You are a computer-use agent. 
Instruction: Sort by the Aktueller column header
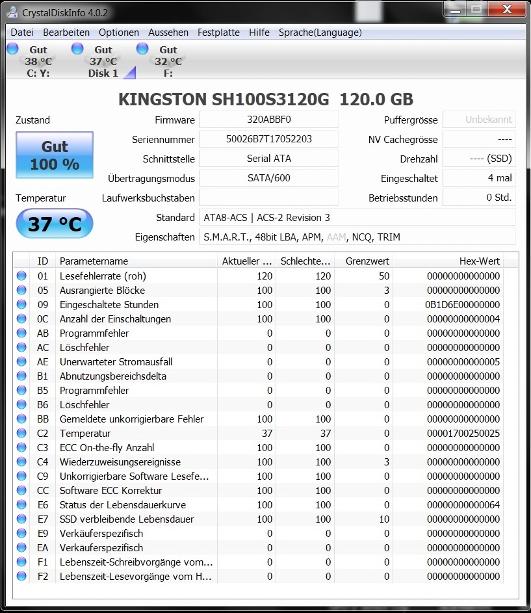247,261
